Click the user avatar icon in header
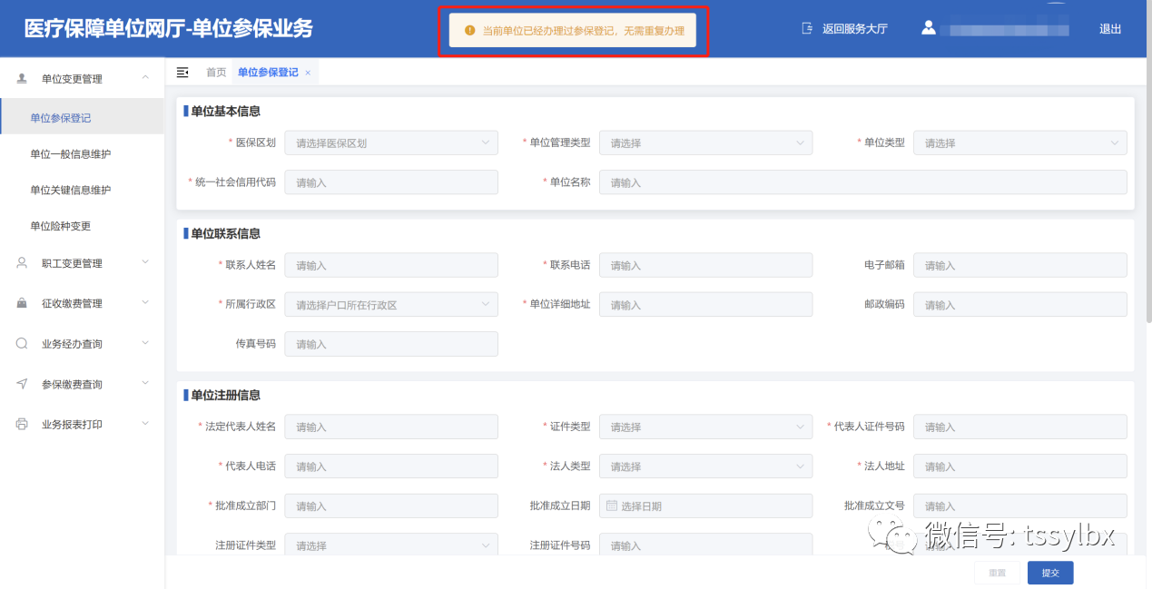The image size is (1152, 589). click(x=928, y=28)
